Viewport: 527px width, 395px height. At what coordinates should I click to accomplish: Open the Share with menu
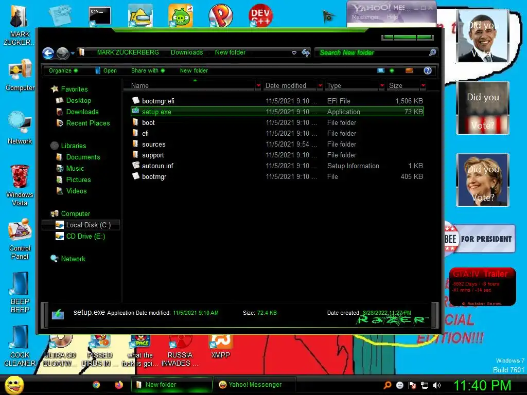click(x=148, y=70)
